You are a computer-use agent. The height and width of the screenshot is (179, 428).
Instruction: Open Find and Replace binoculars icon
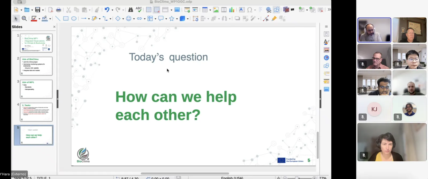131,10
